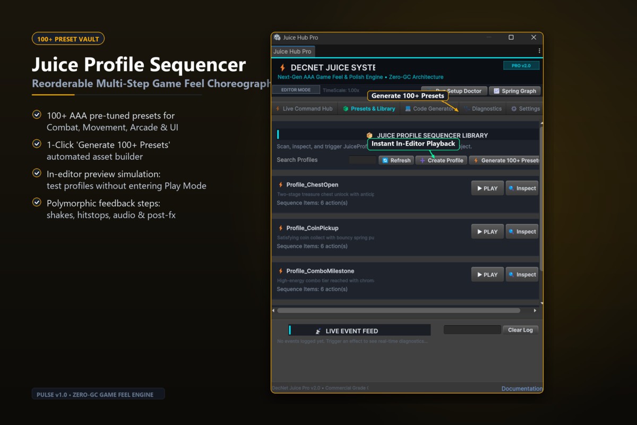Inspect the Profile_CoinPickup profile
Screen dimensions: 637x425
[x=522, y=232]
